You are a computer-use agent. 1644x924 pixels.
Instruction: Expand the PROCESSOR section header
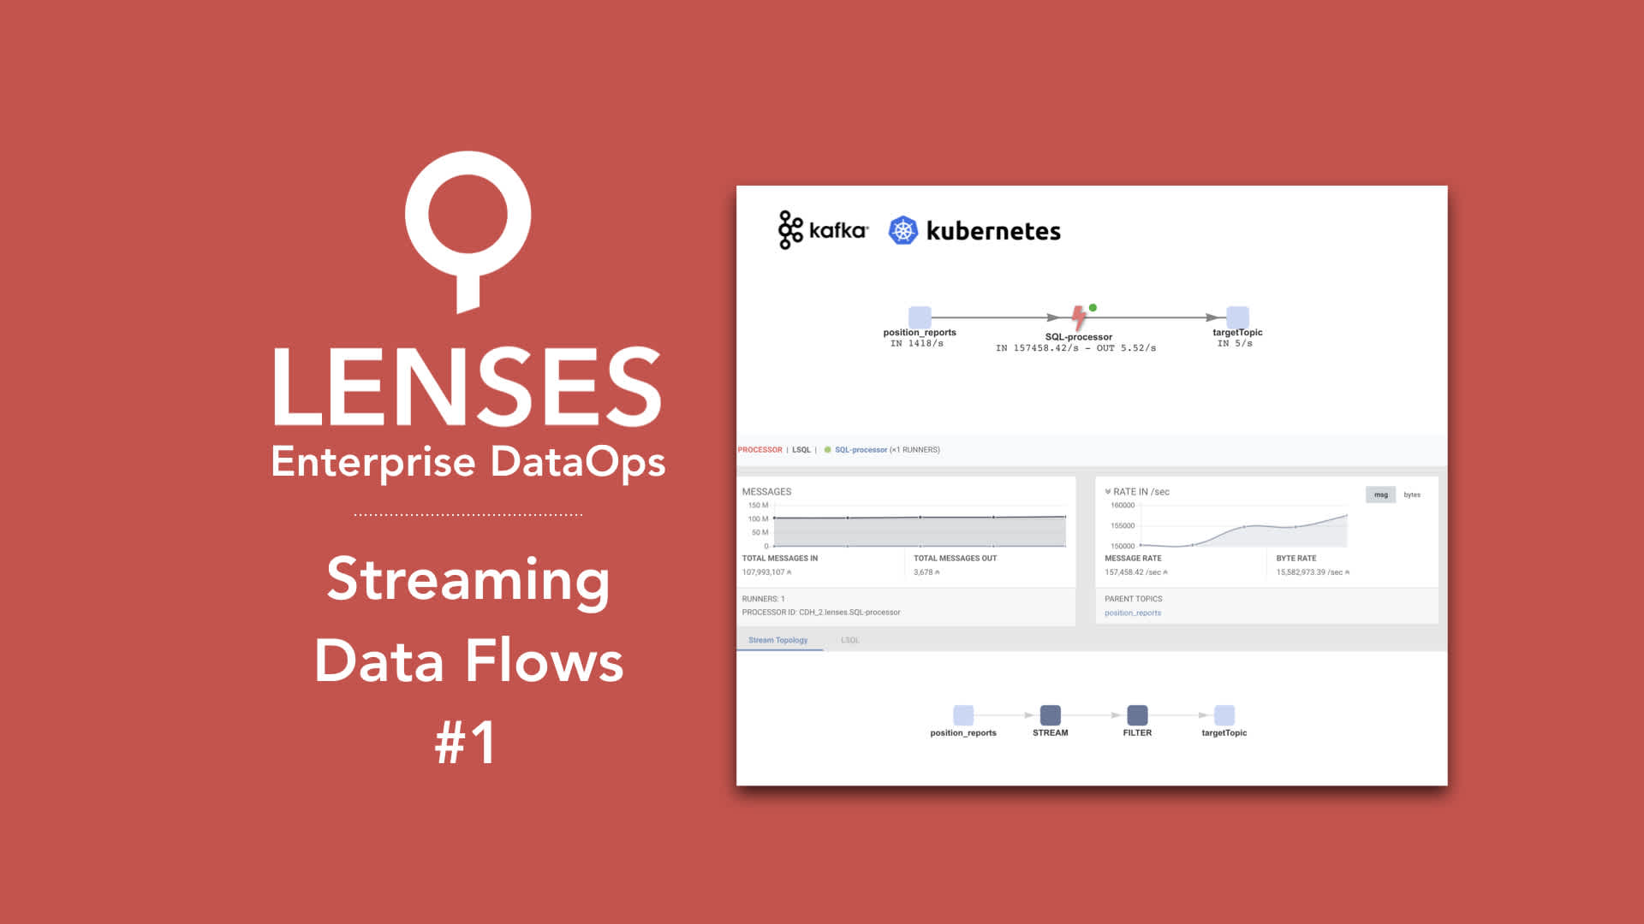[759, 449]
